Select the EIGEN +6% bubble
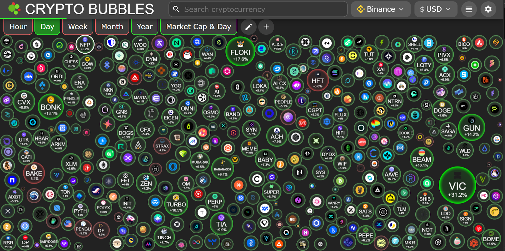This screenshot has height=251, width=505. click(x=171, y=117)
